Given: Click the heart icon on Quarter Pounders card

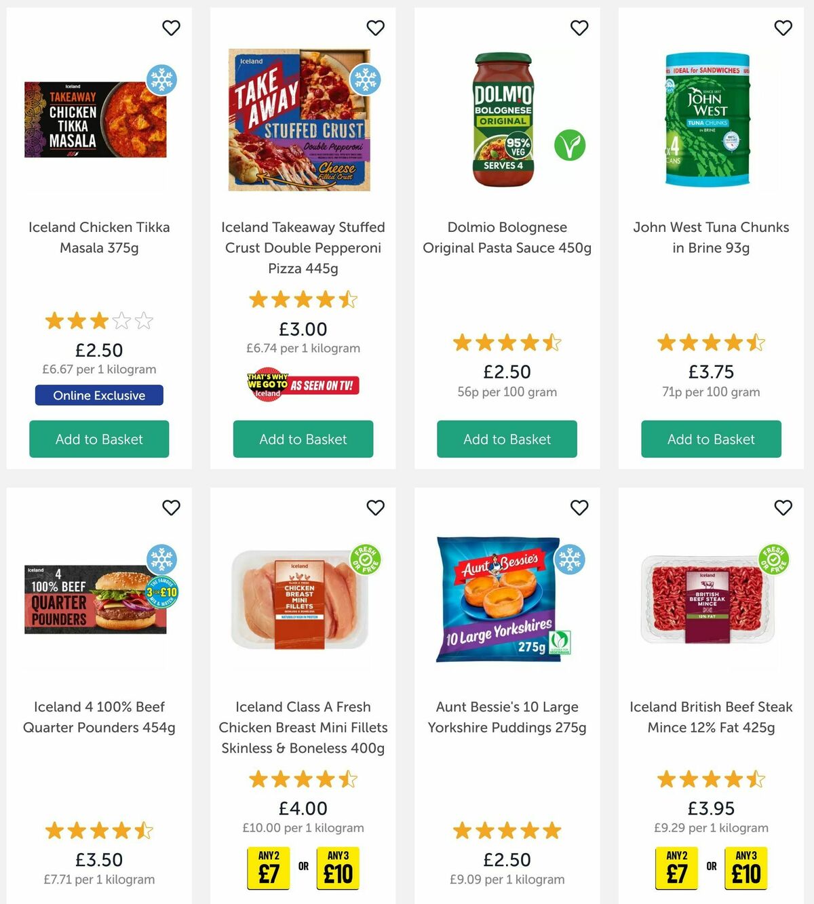Looking at the screenshot, I should point(171,507).
